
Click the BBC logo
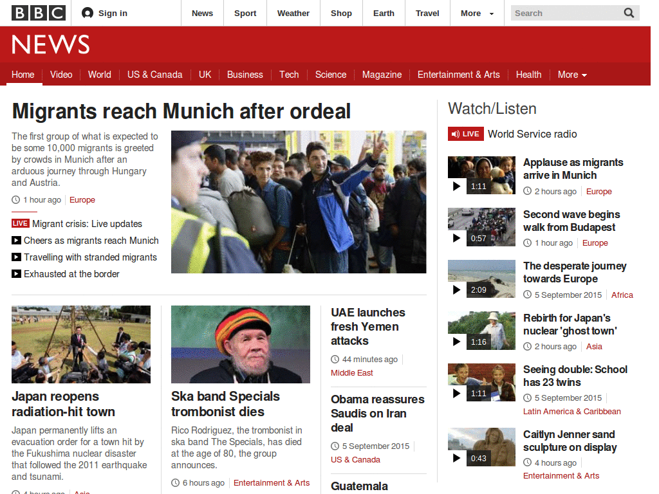[x=38, y=13]
